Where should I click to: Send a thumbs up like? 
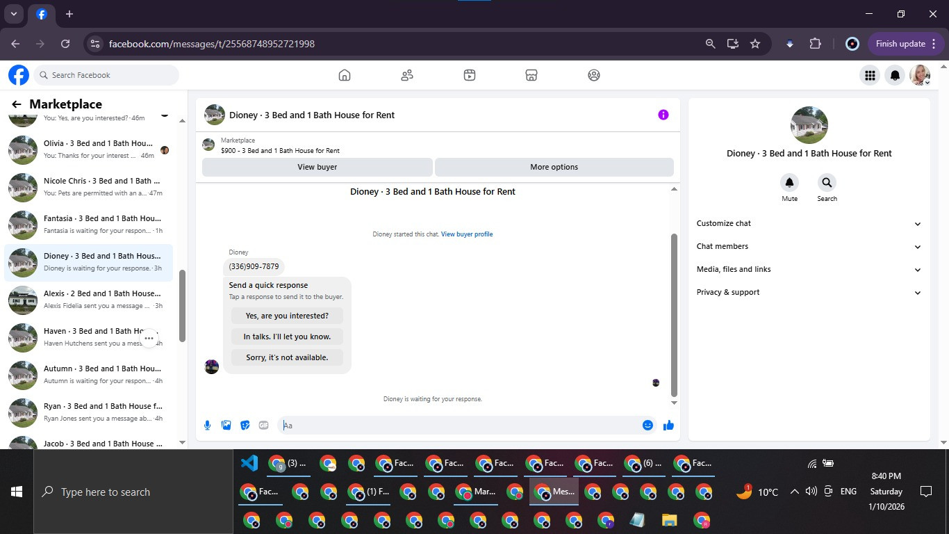(x=668, y=426)
